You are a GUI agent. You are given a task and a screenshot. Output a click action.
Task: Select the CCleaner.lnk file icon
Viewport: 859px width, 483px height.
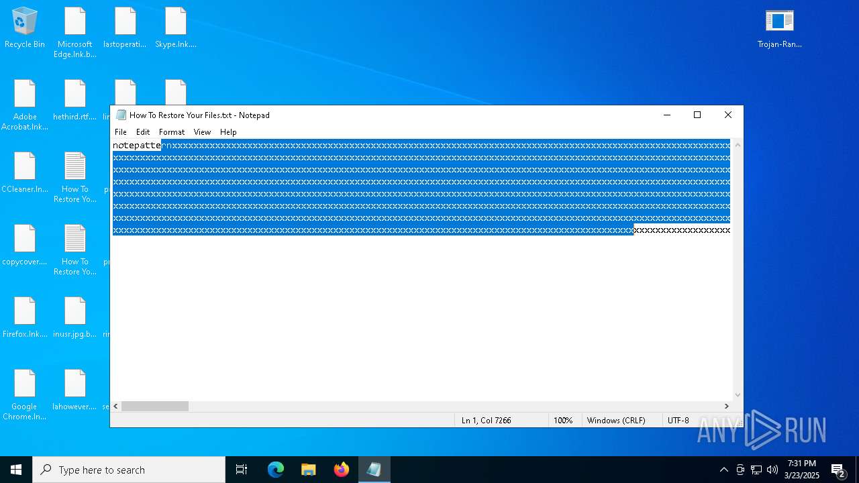(25, 173)
